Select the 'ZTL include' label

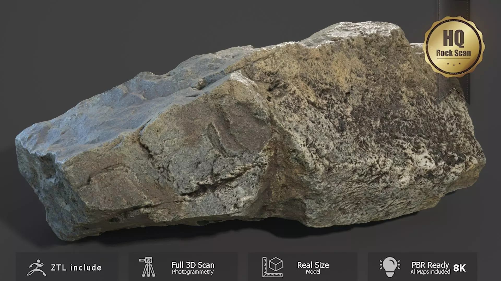point(76,268)
